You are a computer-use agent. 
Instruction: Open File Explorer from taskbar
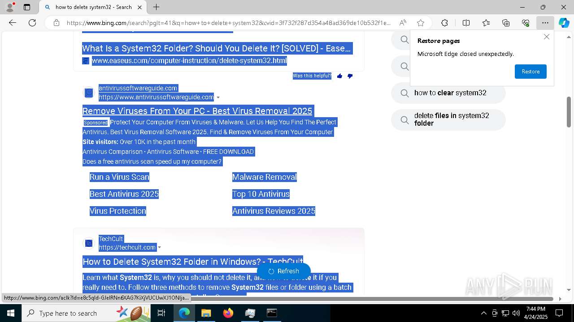(206, 313)
